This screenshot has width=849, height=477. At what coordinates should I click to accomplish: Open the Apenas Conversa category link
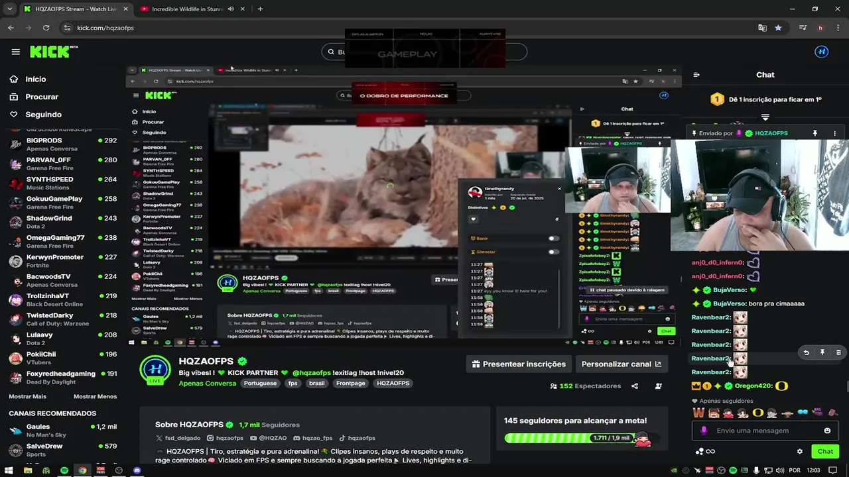[x=207, y=383]
